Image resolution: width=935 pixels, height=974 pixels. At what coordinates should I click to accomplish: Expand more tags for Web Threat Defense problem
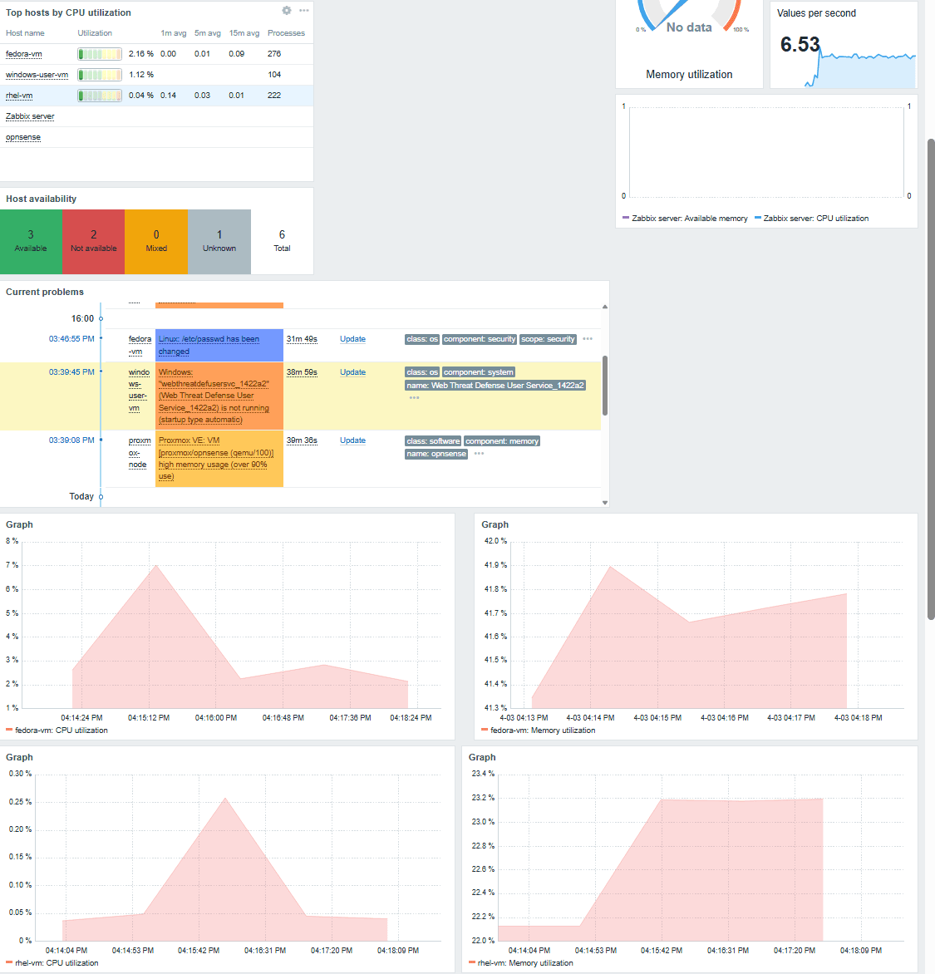pyautogui.click(x=415, y=397)
